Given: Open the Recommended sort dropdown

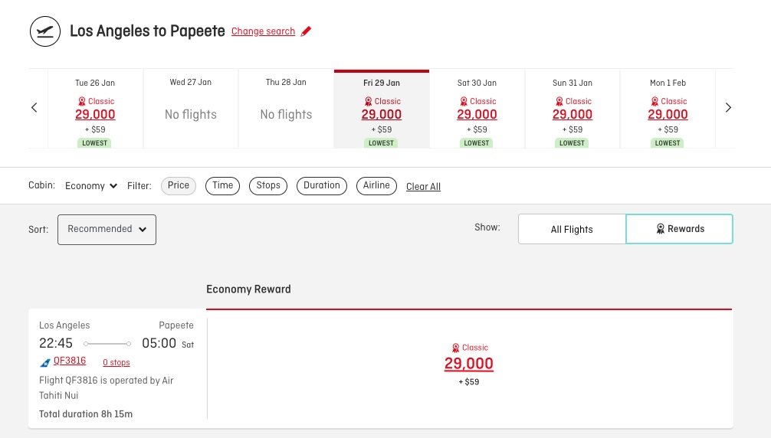Looking at the screenshot, I should coord(107,229).
